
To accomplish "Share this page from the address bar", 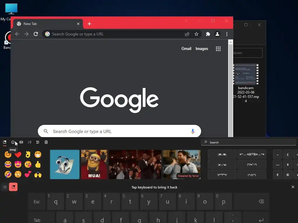I will (x=187, y=34).
